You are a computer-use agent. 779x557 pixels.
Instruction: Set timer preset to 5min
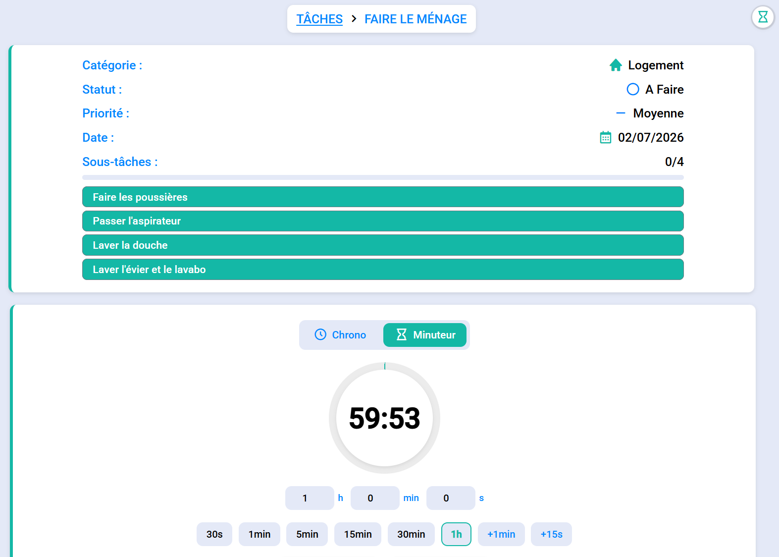coord(307,534)
